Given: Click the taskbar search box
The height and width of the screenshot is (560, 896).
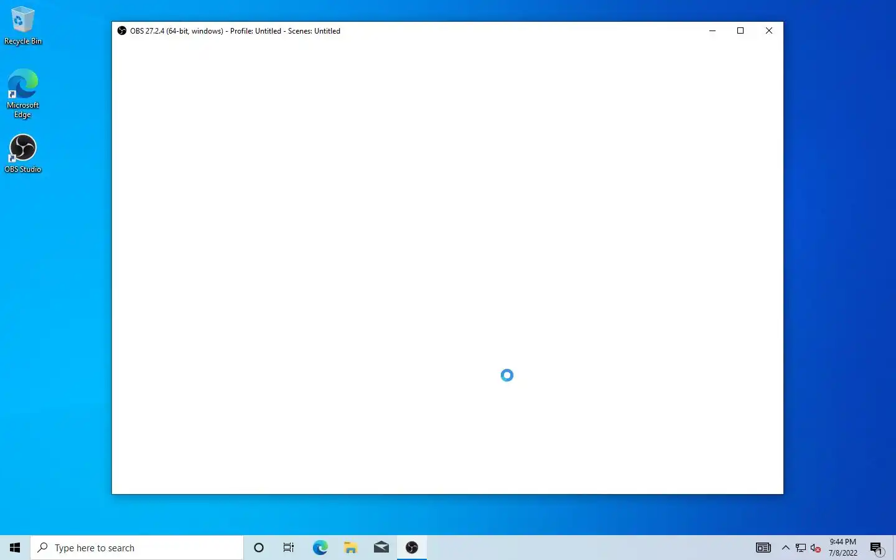Looking at the screenshot, I should 137,548.
